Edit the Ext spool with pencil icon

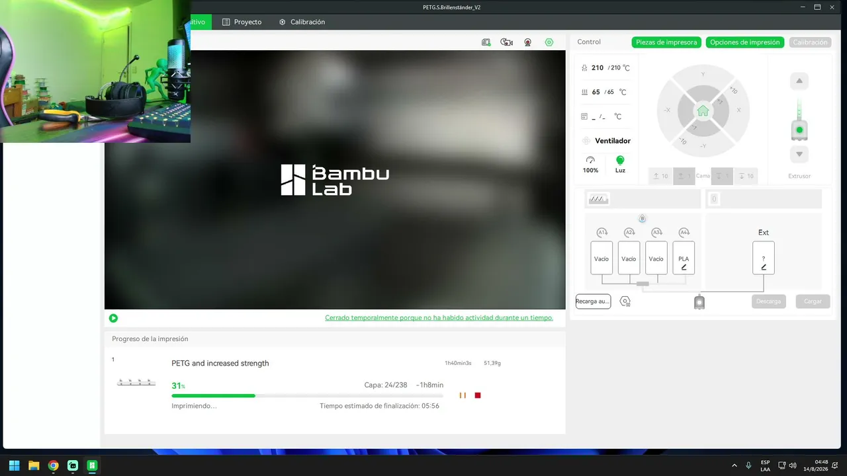[x=764, y=267]
